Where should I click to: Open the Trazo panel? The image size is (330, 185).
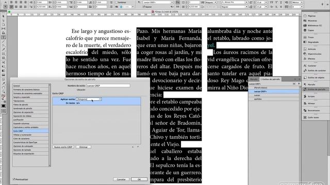(310, 38)
